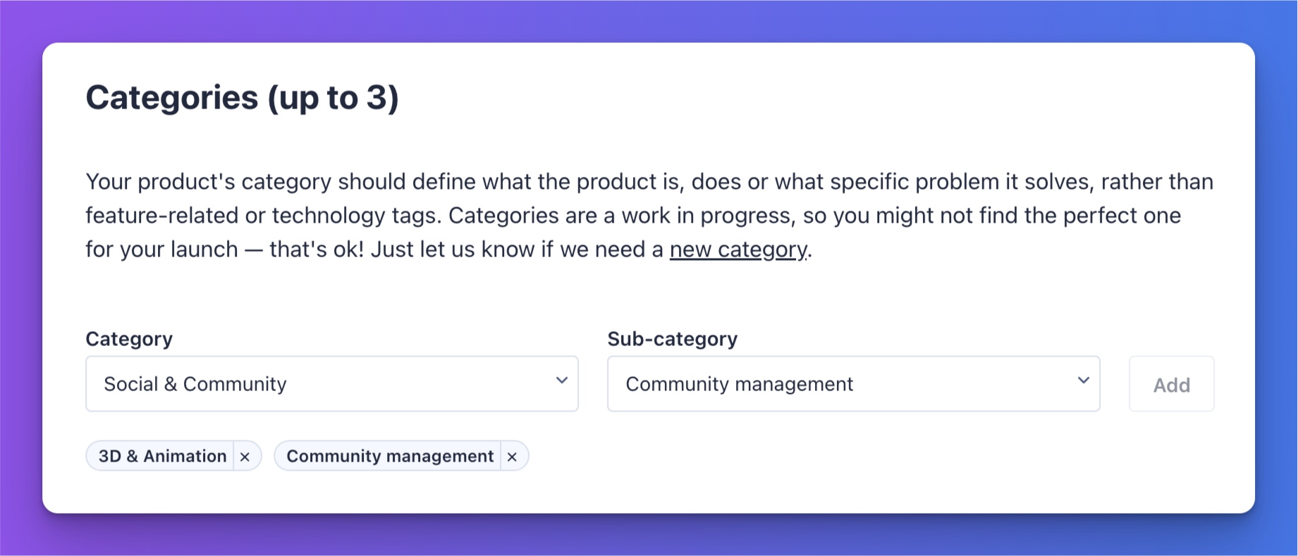
Task: Click the Add button
Action: (x=1172, y=384)
